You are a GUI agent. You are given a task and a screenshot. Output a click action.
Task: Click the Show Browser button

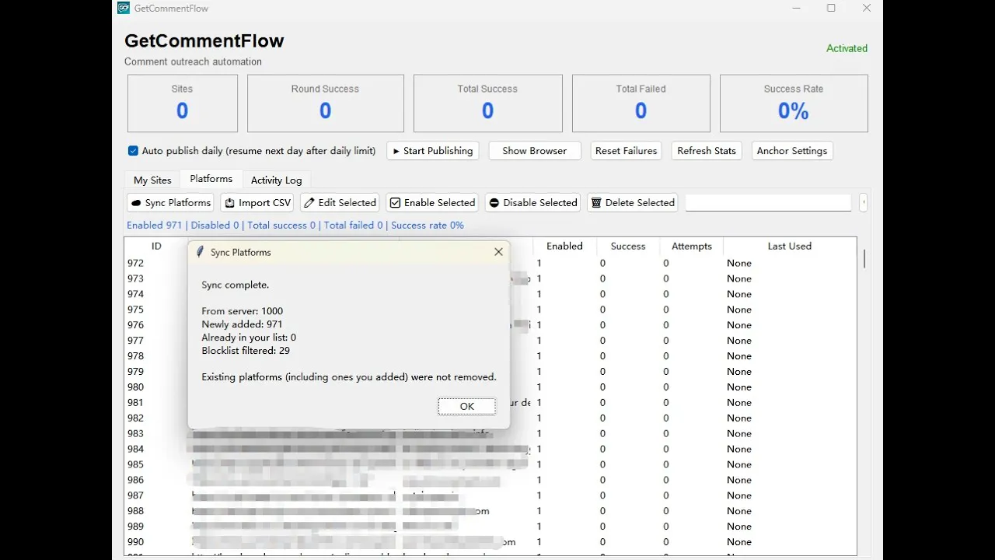(535, 151)
